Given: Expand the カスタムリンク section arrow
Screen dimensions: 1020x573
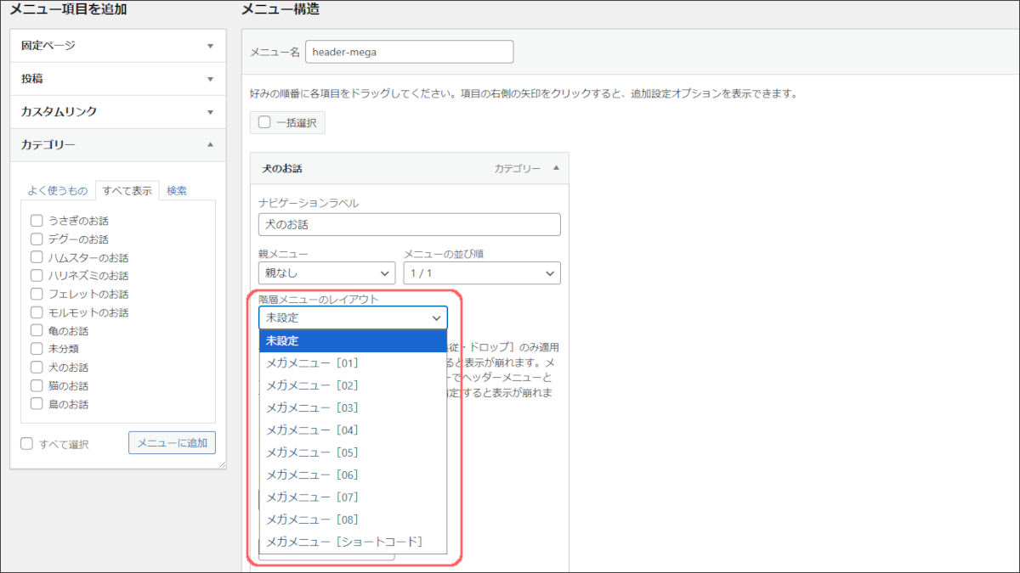Looking at the screenshot, I should tap(210, 112).
